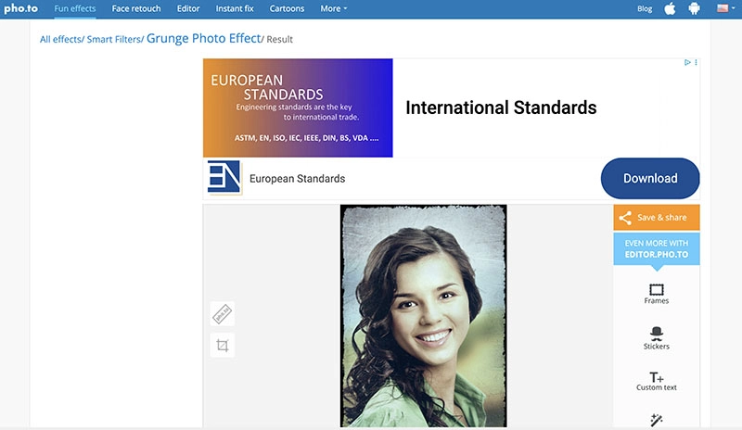Viewport: 742px width, 430px height.
Task: Switch to the Face retouch tab
Action: [x=136, y=9]
